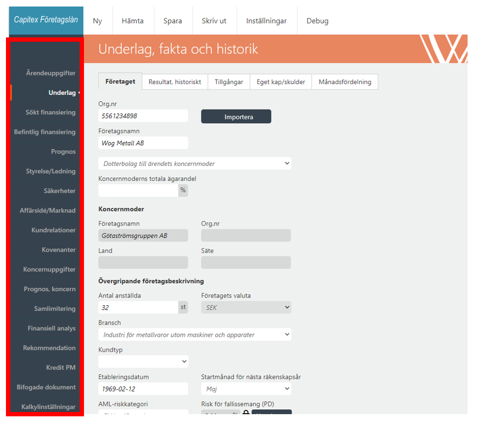Open Säkerheter in the sidebar

tap(60, 191)
